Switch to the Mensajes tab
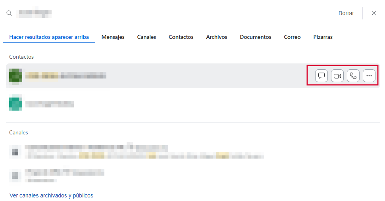Screen dimensions: 385x201 point(113,37)
